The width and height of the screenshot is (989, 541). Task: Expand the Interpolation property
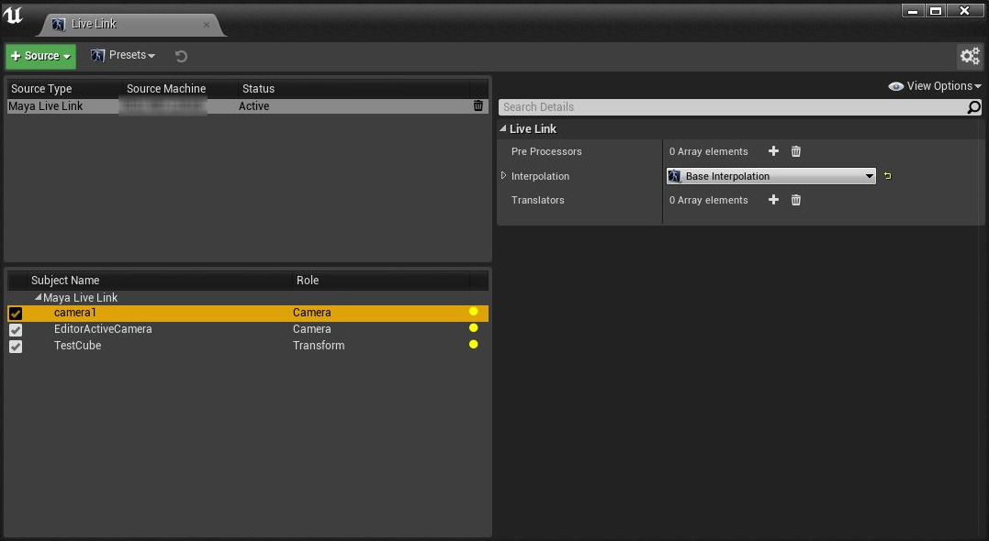click(x=503, y=176)
